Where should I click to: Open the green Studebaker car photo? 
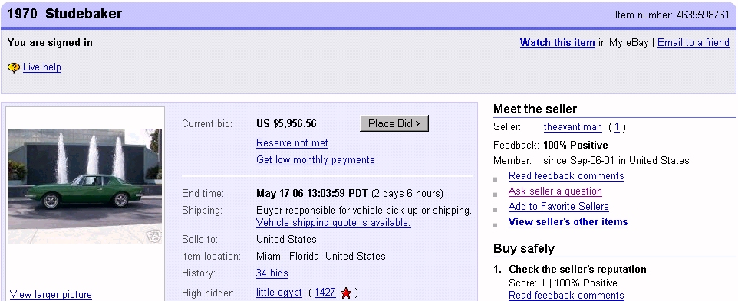click(85, 185)
